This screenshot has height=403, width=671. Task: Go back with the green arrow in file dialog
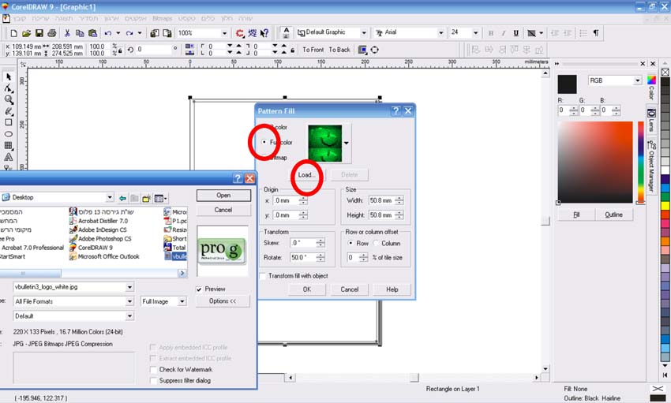[122, 198]
